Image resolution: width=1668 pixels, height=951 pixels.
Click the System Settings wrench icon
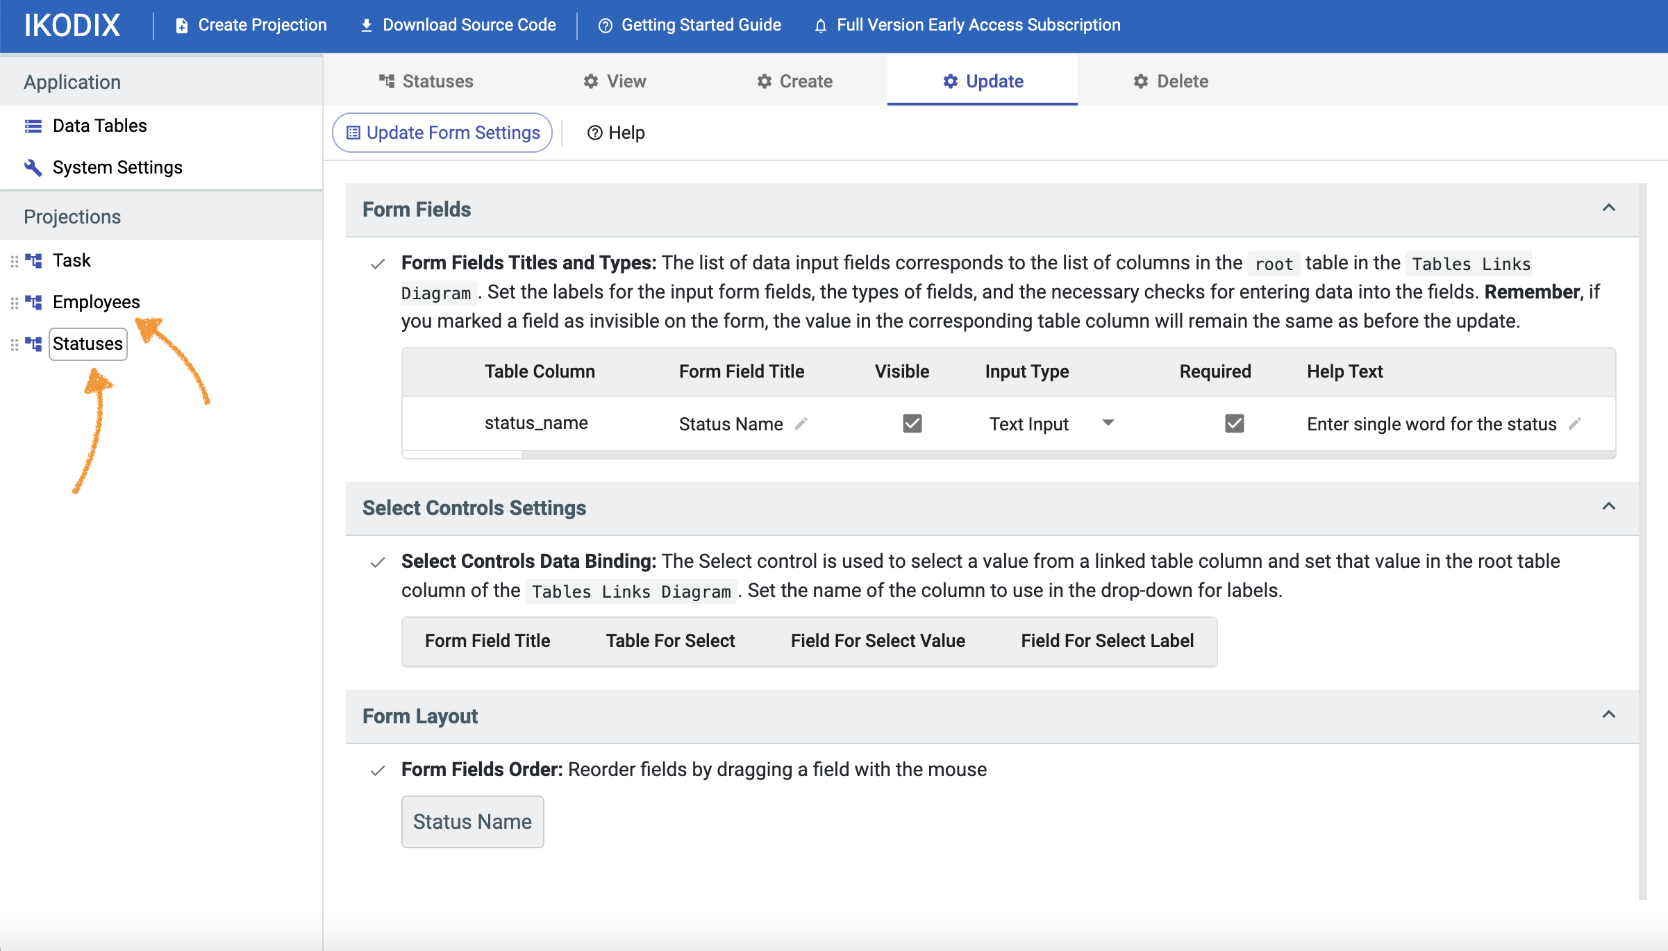tap(33, 167)
